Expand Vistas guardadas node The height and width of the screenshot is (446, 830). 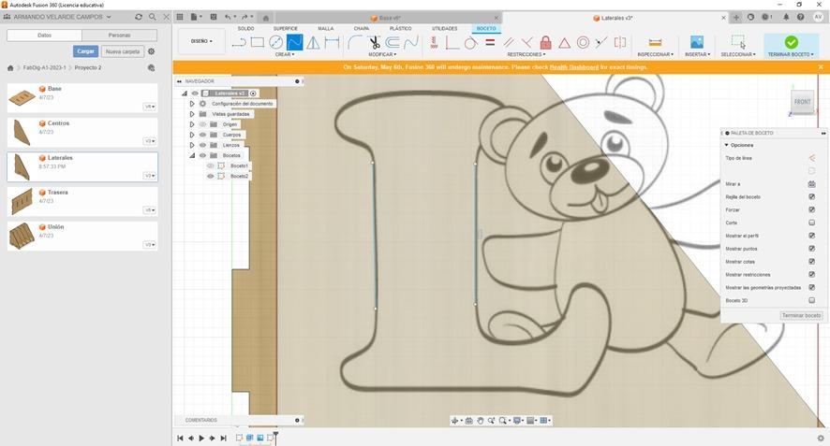192,114
